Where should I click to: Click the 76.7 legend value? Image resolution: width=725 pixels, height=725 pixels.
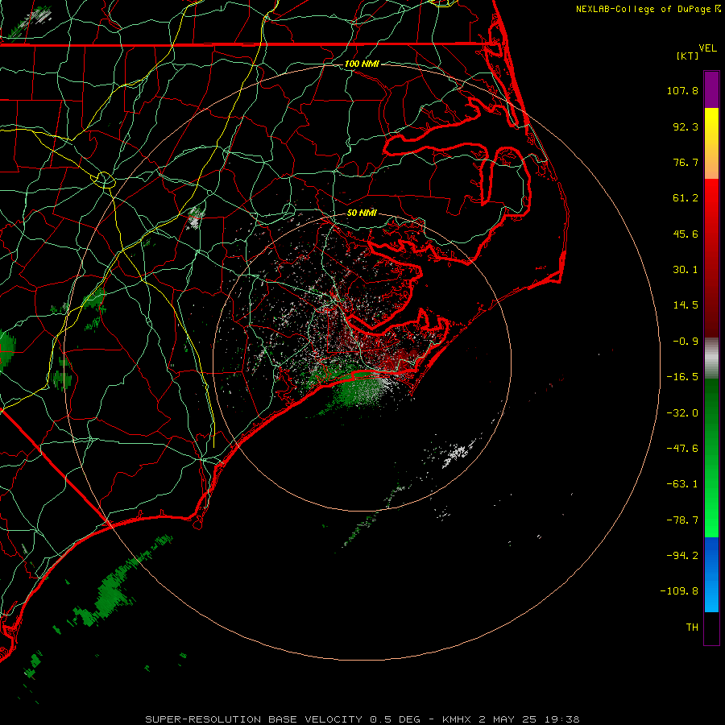click(686, 162)
